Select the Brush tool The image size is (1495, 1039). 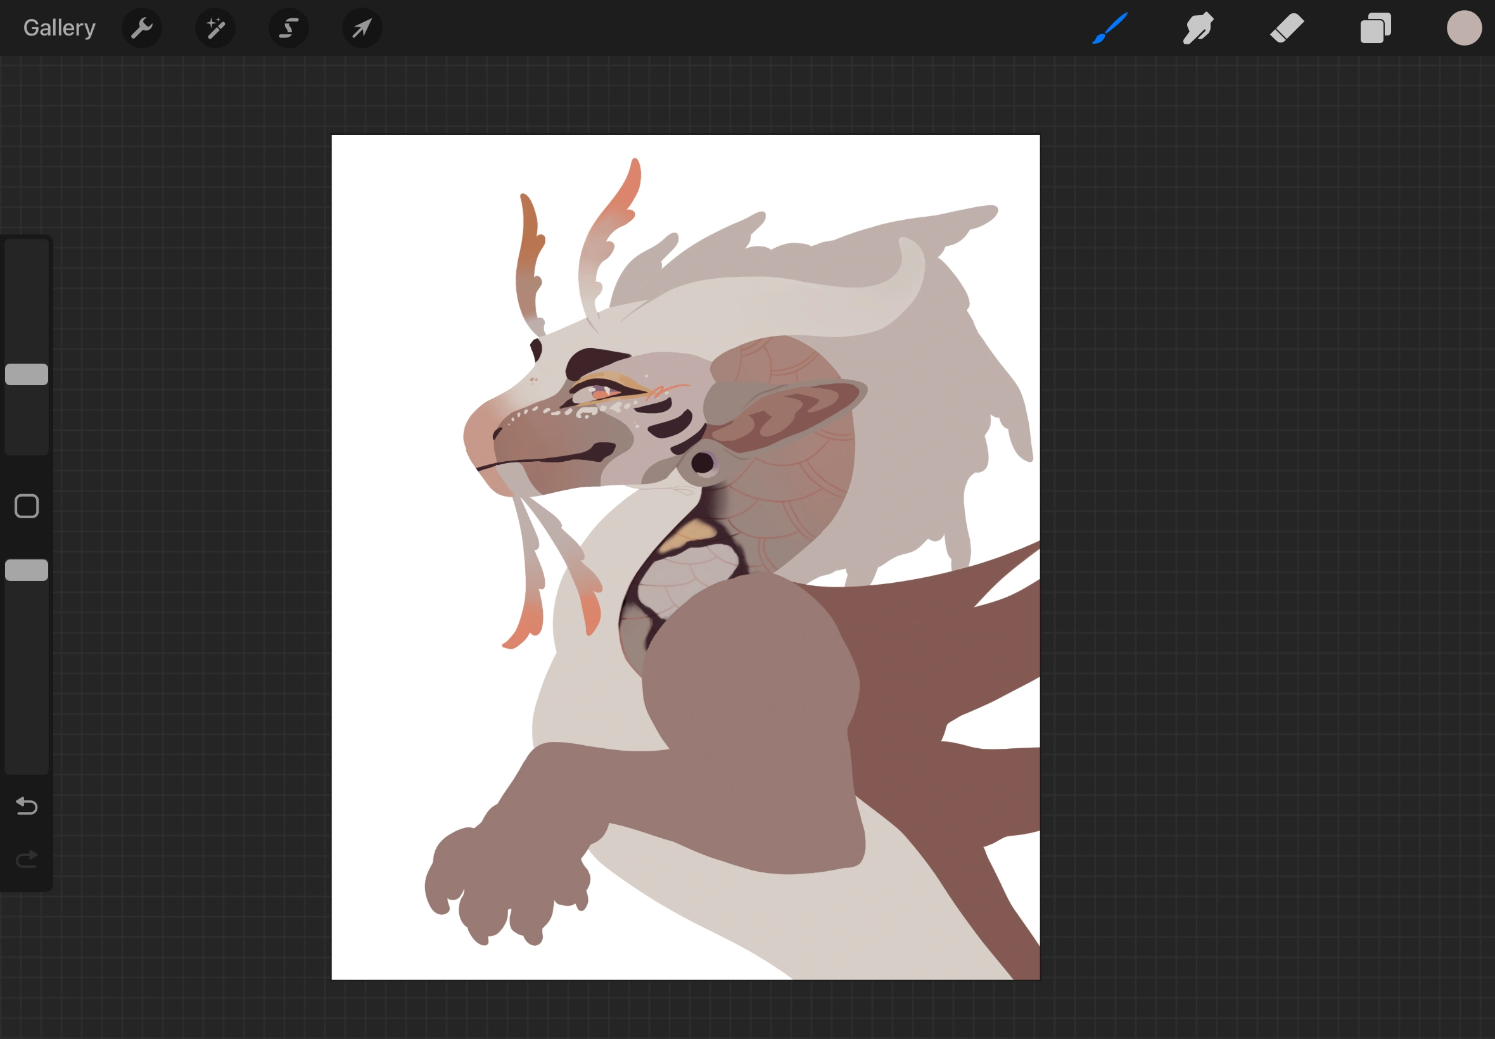click(1110, 28)
